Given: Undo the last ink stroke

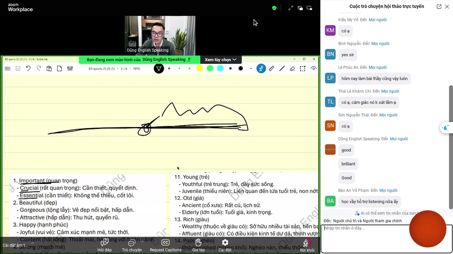Looking at the screenshot, I should click(28, 68).
